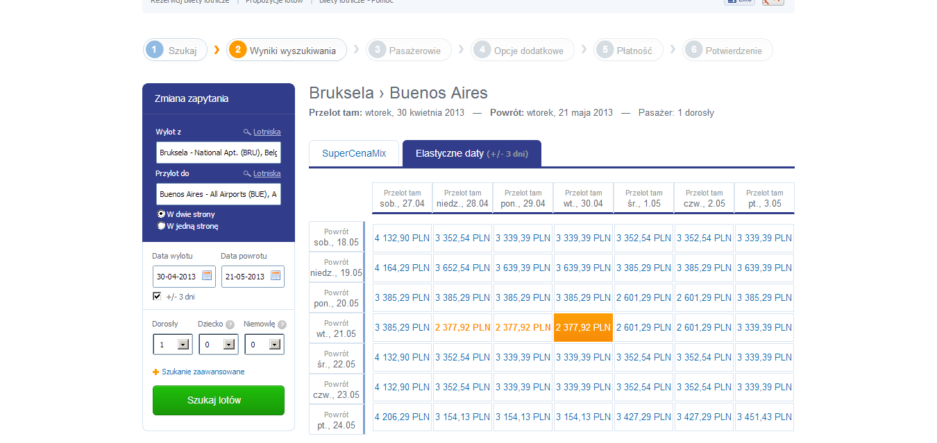Click the 3 427,29 PLN price under czw. 2.05
Viewport: 937px width, 443px height.
(704, 417)
